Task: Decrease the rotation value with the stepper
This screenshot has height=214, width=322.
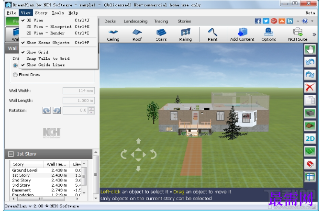Action: click(91, 112)
